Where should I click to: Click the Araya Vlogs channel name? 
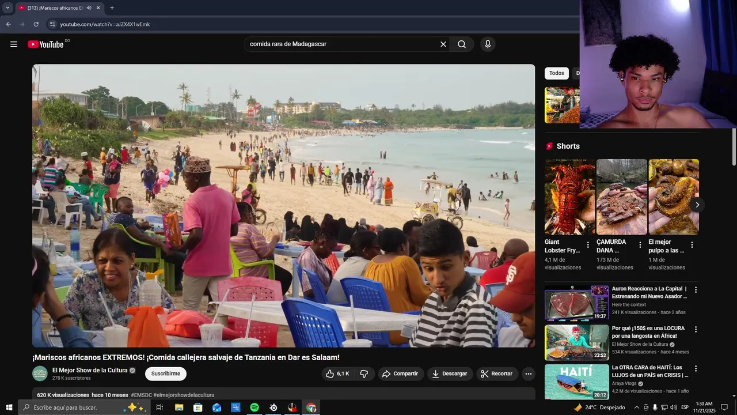point(624,383)
